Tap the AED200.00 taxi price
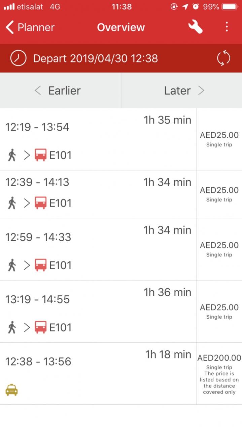The image size is (242, 432). [x=219, y=358]
